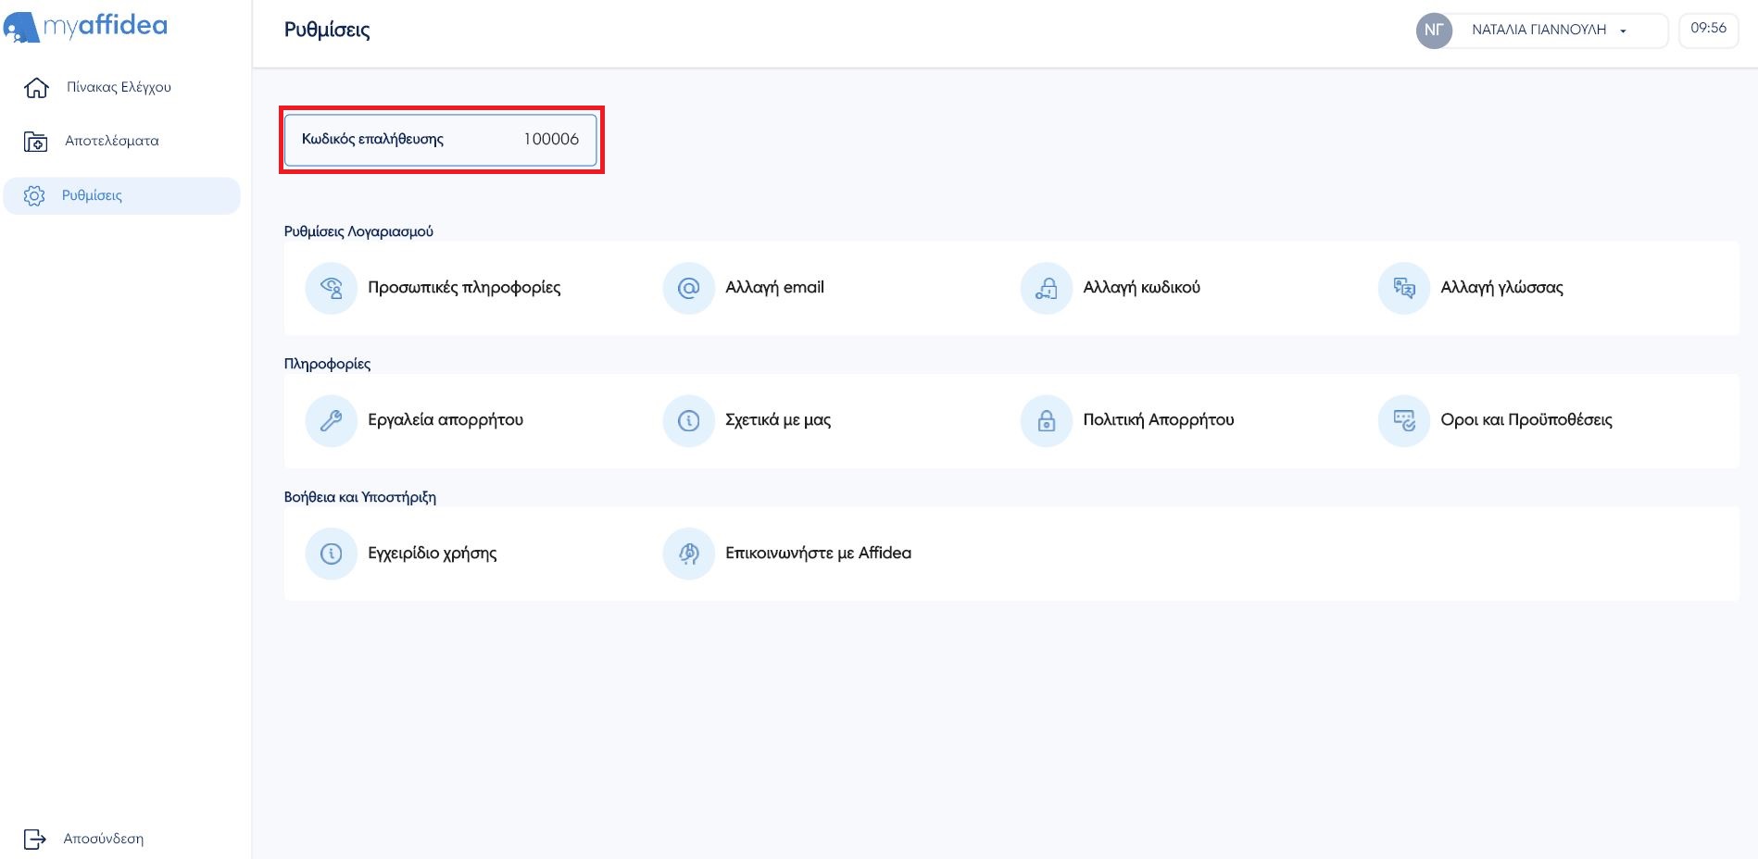Screen dimensions: 1758x859
Task: Click the Αλλαγή γλώσσας translate icon
Action: coord(1403,288)
